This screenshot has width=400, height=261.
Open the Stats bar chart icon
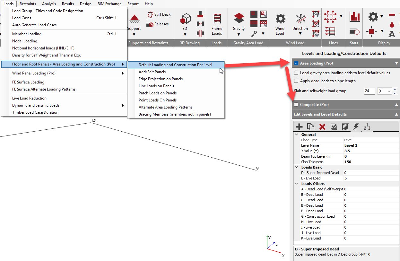pos(355,17)
